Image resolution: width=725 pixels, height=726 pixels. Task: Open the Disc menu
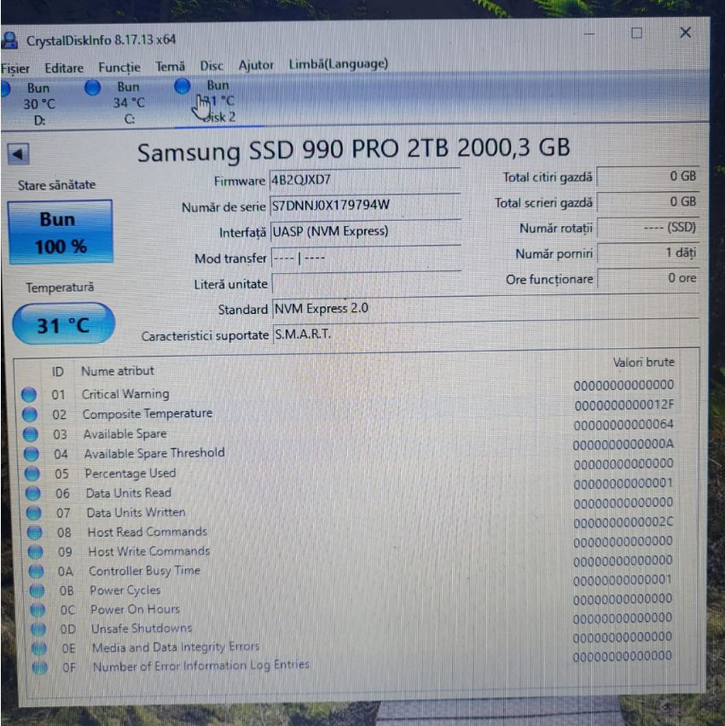[212, 67]
